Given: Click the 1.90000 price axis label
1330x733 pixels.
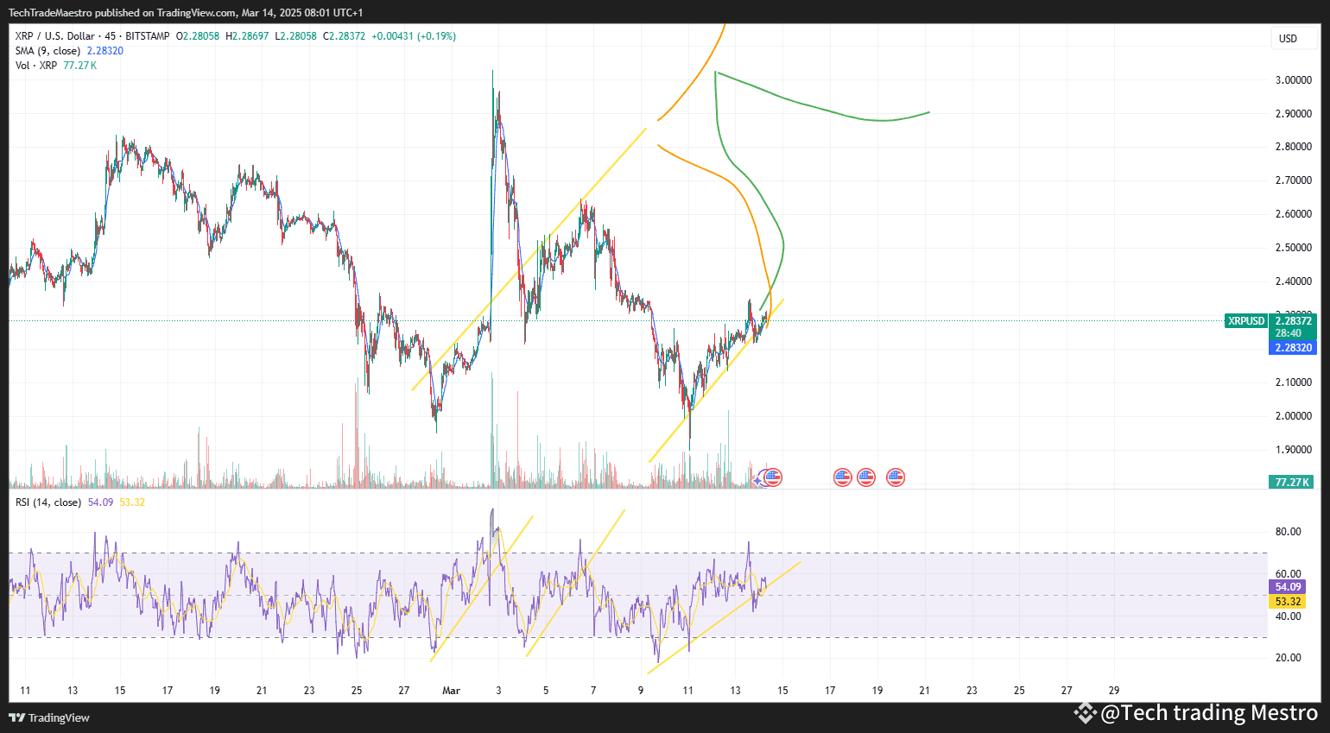Looking at the screenshot, I should 1294,450.
